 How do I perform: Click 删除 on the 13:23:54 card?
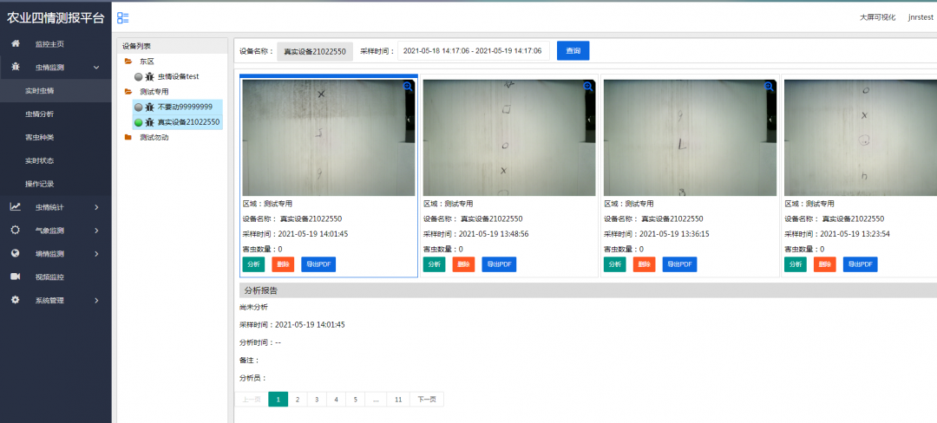825,264
